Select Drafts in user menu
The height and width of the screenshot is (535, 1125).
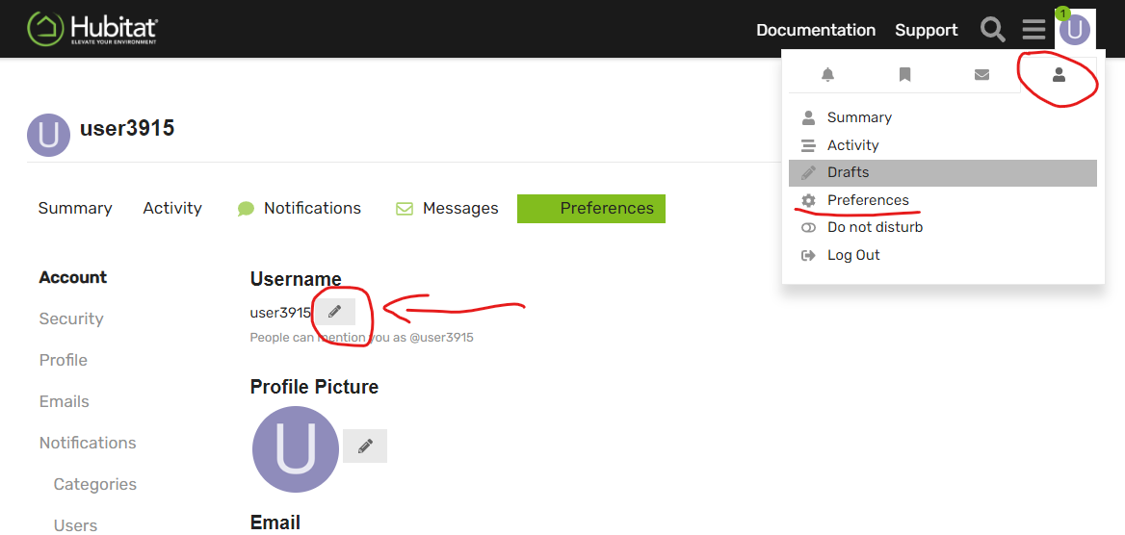coord(848,172)
